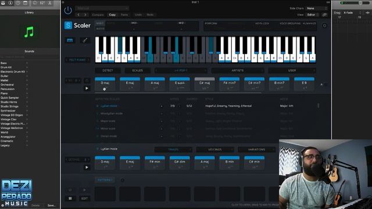Toggle the KEYS-LOCK option
This screenshot has height=209, width=372.
(x=262, y=23)
